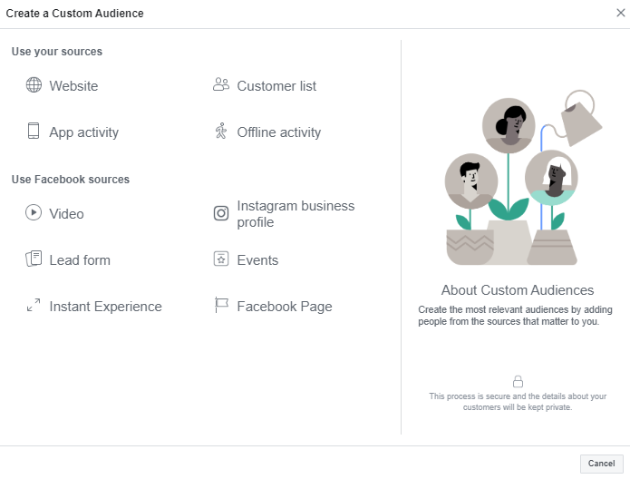630x479 pixels.
Task: Choose the Offline activity text label
Action: [279, 132]
